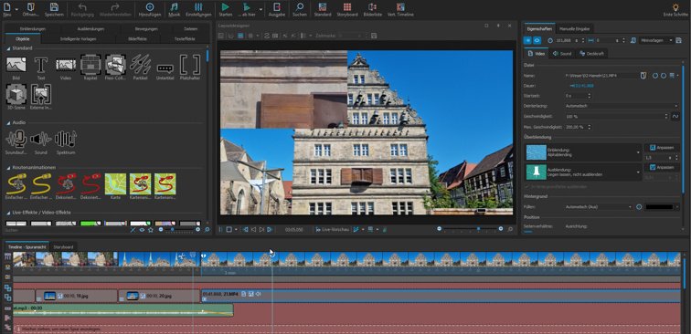Viewport: 691px width, 334px height.
Task: Click Anpassen for Ausblendung
Action: click(662, 167)
